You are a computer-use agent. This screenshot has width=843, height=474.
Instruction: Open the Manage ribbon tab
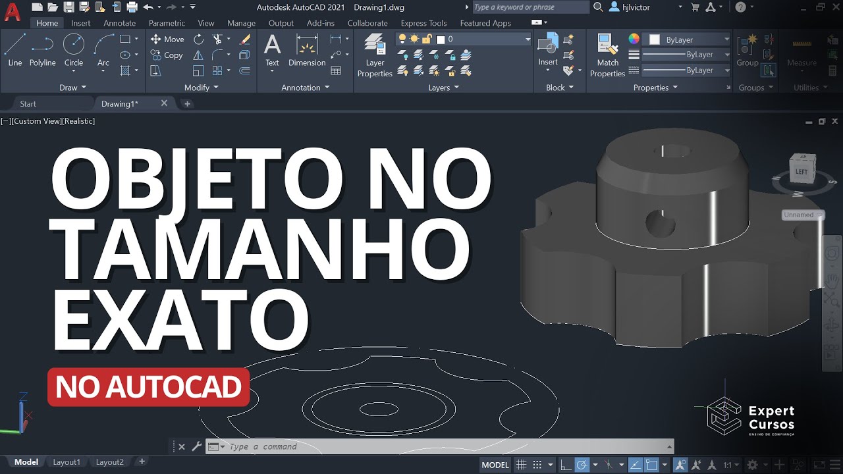point(241,23)
